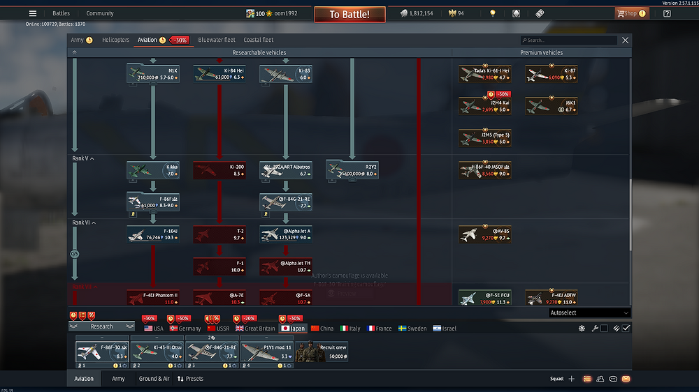Image resolution: width=699 pixels, height=392 pixels.
Task: Open the Shop button
Action: 630,13
